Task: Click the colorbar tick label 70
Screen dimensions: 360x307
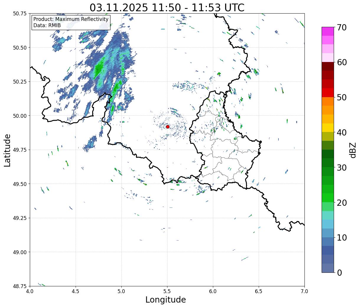Action: click(x=342, y=27)
